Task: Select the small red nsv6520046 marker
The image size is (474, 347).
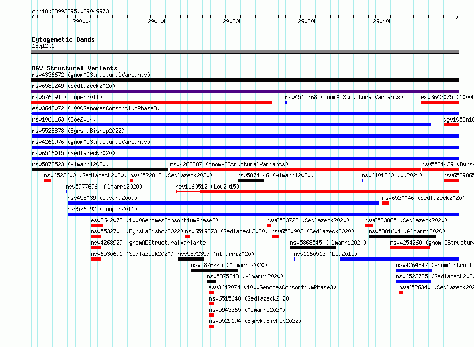Action: point(386,203)
